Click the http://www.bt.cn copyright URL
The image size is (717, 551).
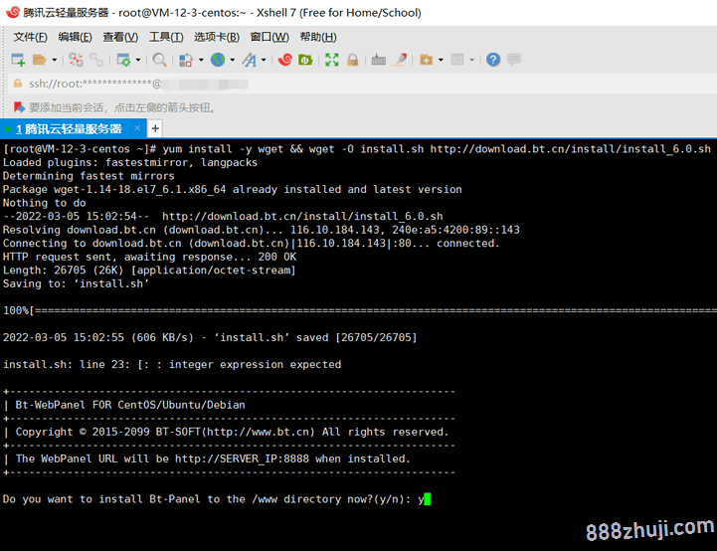tap(260, 432)
